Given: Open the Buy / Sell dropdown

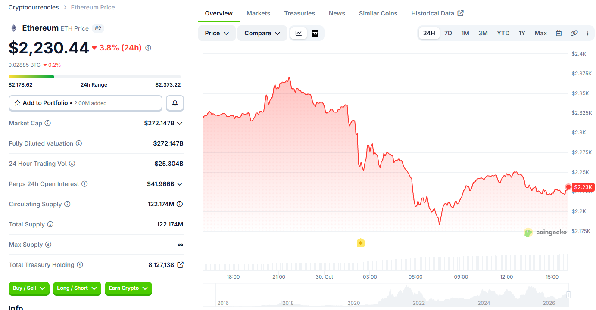Looking at the screenshot, I should pyautogui.click(x=29, y=288).
